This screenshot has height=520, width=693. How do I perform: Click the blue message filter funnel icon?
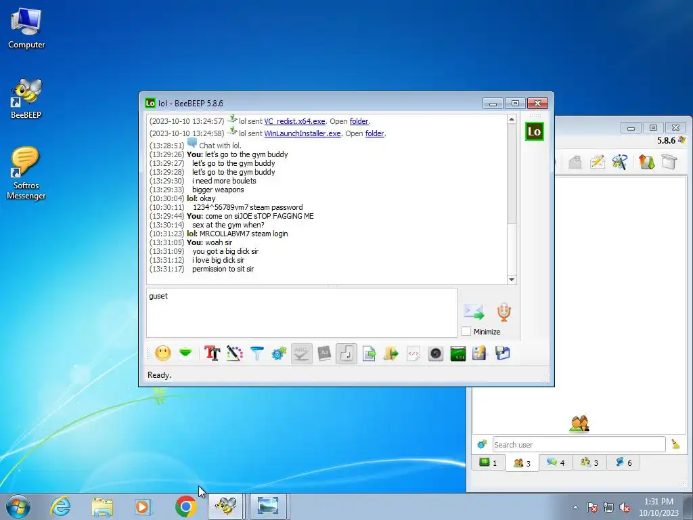[x=256, y=353]
